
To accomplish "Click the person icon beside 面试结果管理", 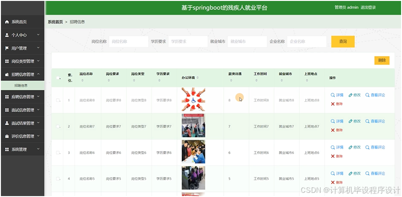I will click(x=7, y=123).
